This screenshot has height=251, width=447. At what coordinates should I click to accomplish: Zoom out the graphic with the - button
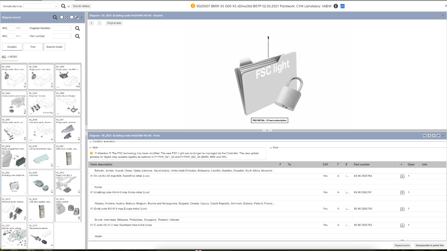click(x=99, y=23)
